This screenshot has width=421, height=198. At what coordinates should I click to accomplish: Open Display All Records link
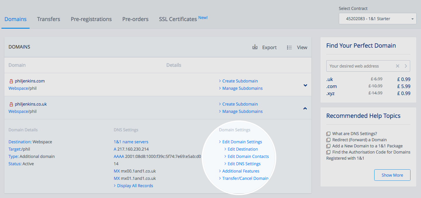(x=135, y=186)
